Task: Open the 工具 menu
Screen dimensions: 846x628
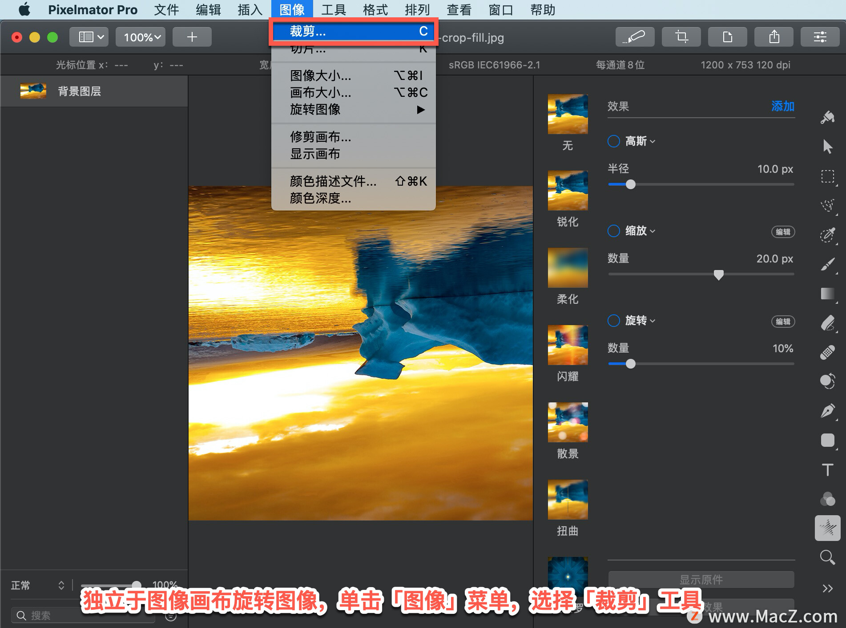Action: (334, 10)
